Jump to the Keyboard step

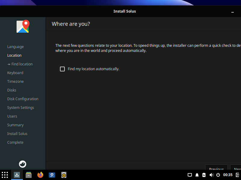15,73
